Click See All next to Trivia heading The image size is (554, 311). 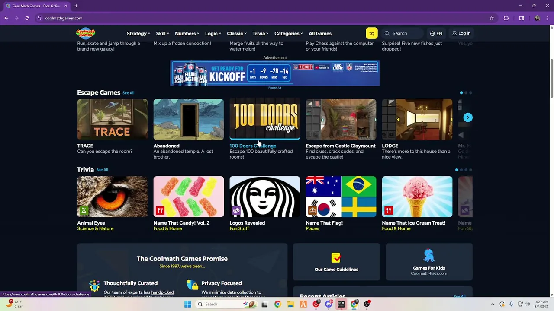tap(102, 170)
